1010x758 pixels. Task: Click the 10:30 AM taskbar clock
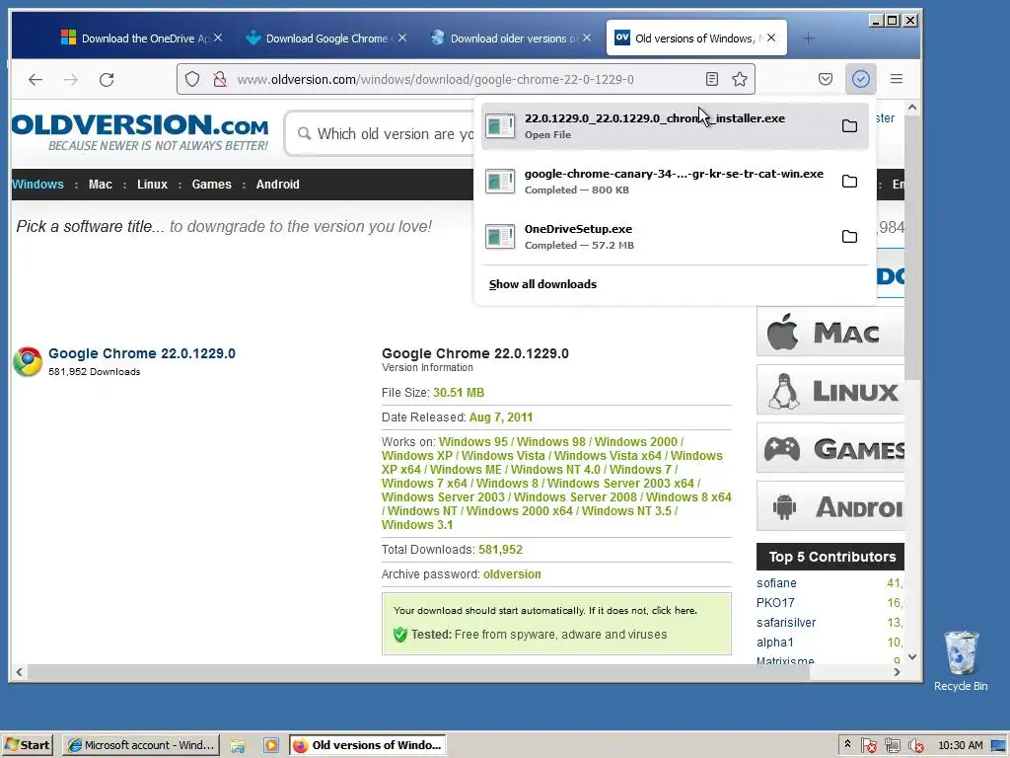coord(961,745)
